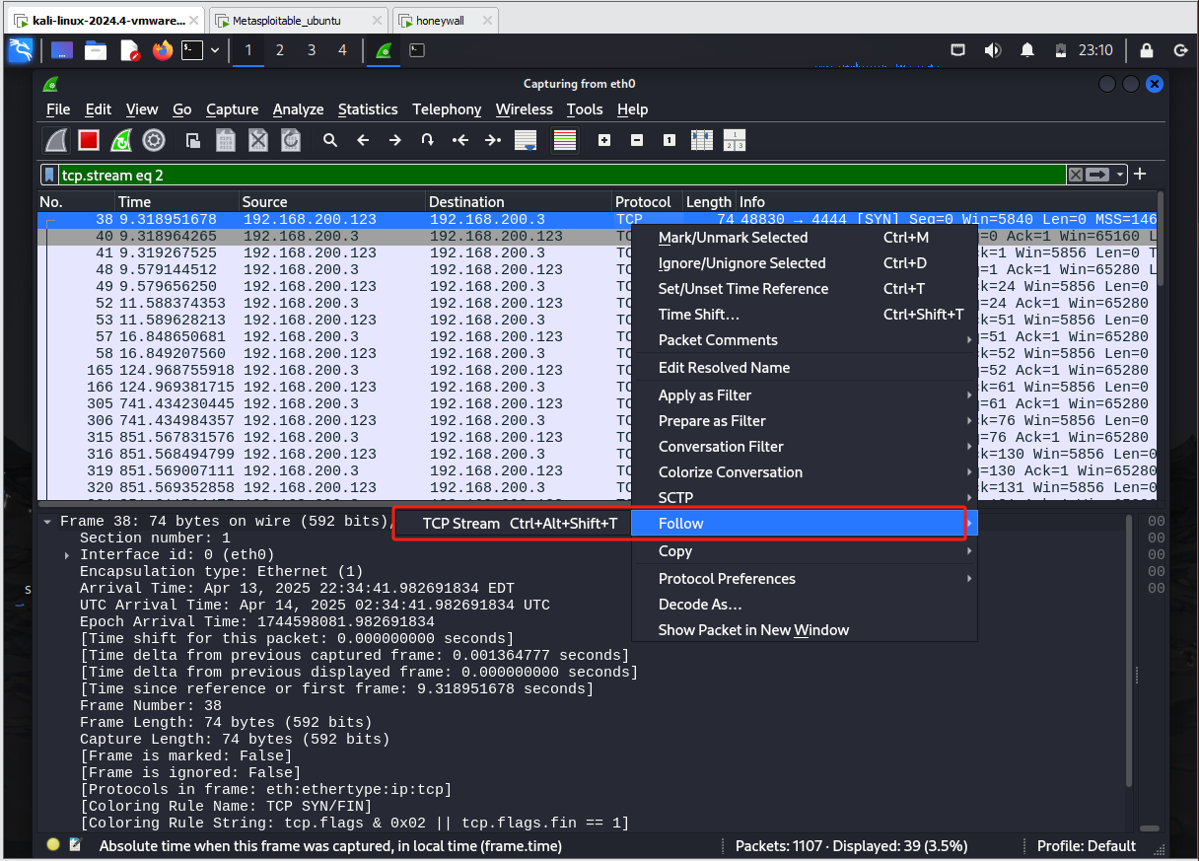Switch to honeywall VM tab
Screen dimensions: 1199x861
coord(445,21)
